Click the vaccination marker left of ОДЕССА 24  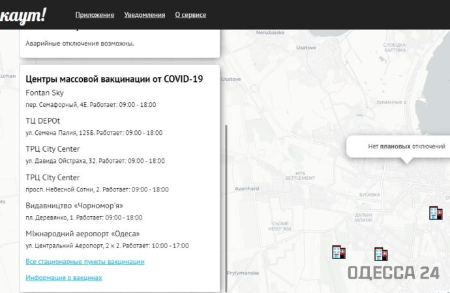coord(338,251)
